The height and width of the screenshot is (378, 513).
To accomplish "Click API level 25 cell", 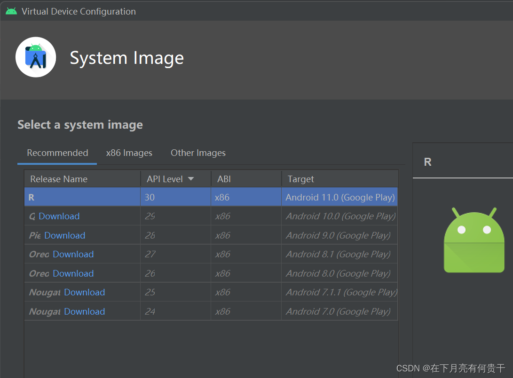I will 176,293.
